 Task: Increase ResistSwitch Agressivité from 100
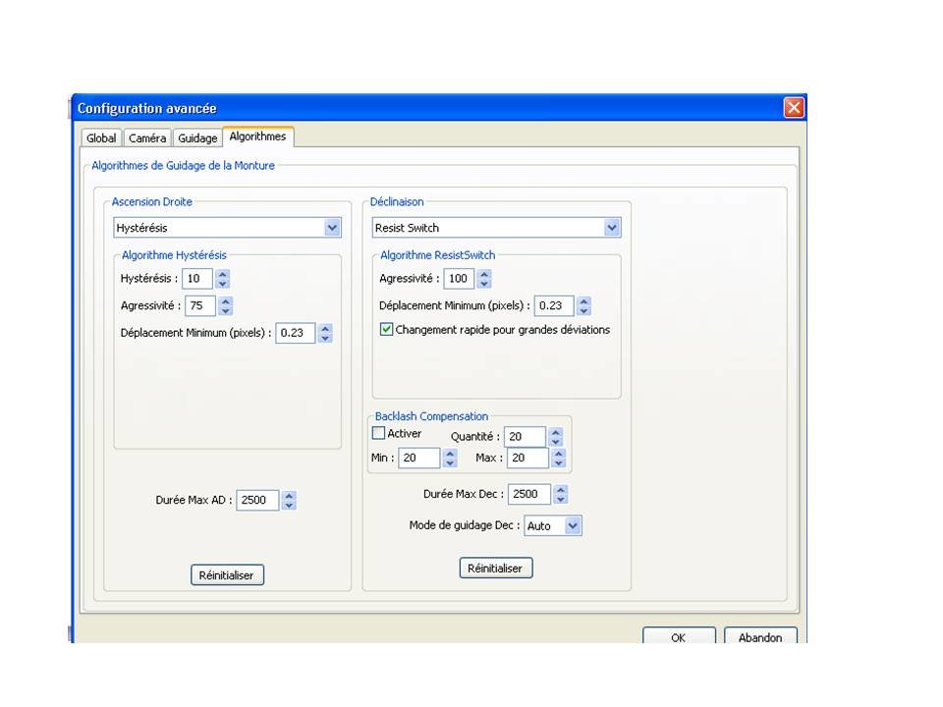pos(484,274)
